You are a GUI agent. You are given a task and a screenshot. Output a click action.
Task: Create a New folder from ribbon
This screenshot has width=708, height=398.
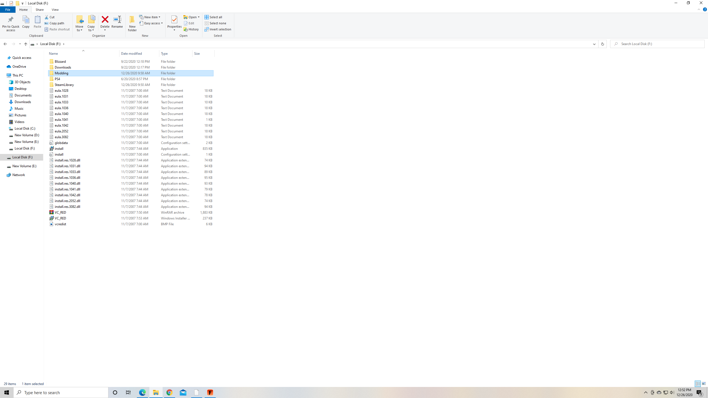[x=132, y=24]
